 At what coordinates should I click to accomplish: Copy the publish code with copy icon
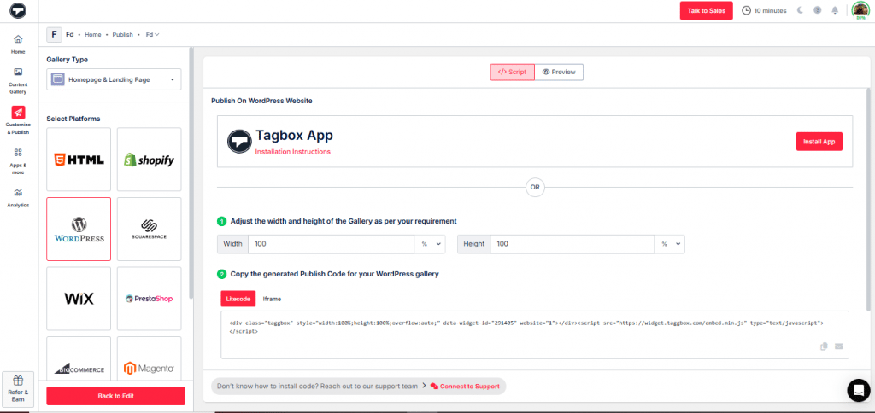click(824, 346)
